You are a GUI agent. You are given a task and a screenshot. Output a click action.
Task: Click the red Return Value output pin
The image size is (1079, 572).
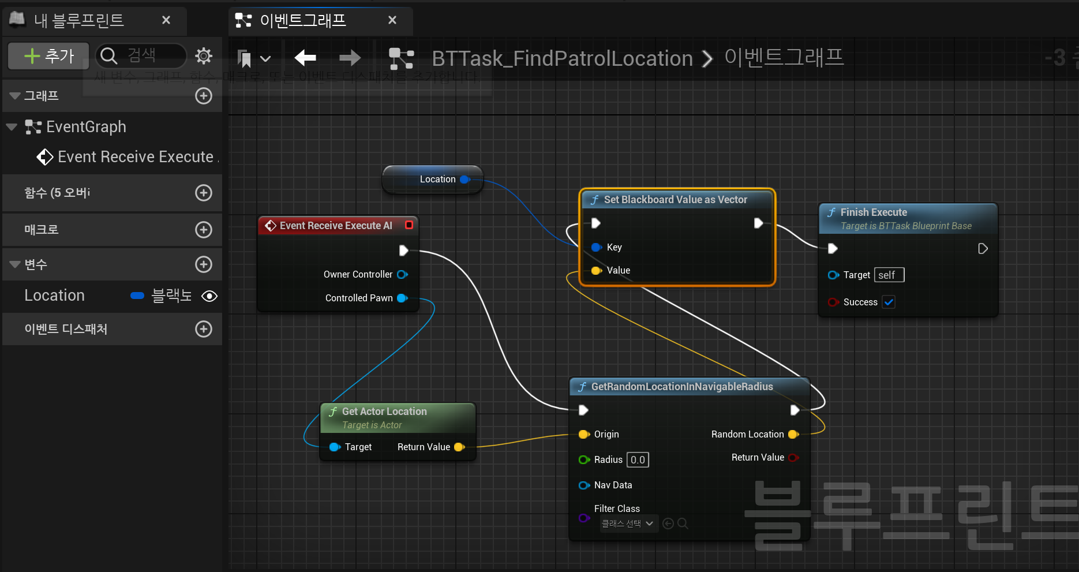[793, 458]
